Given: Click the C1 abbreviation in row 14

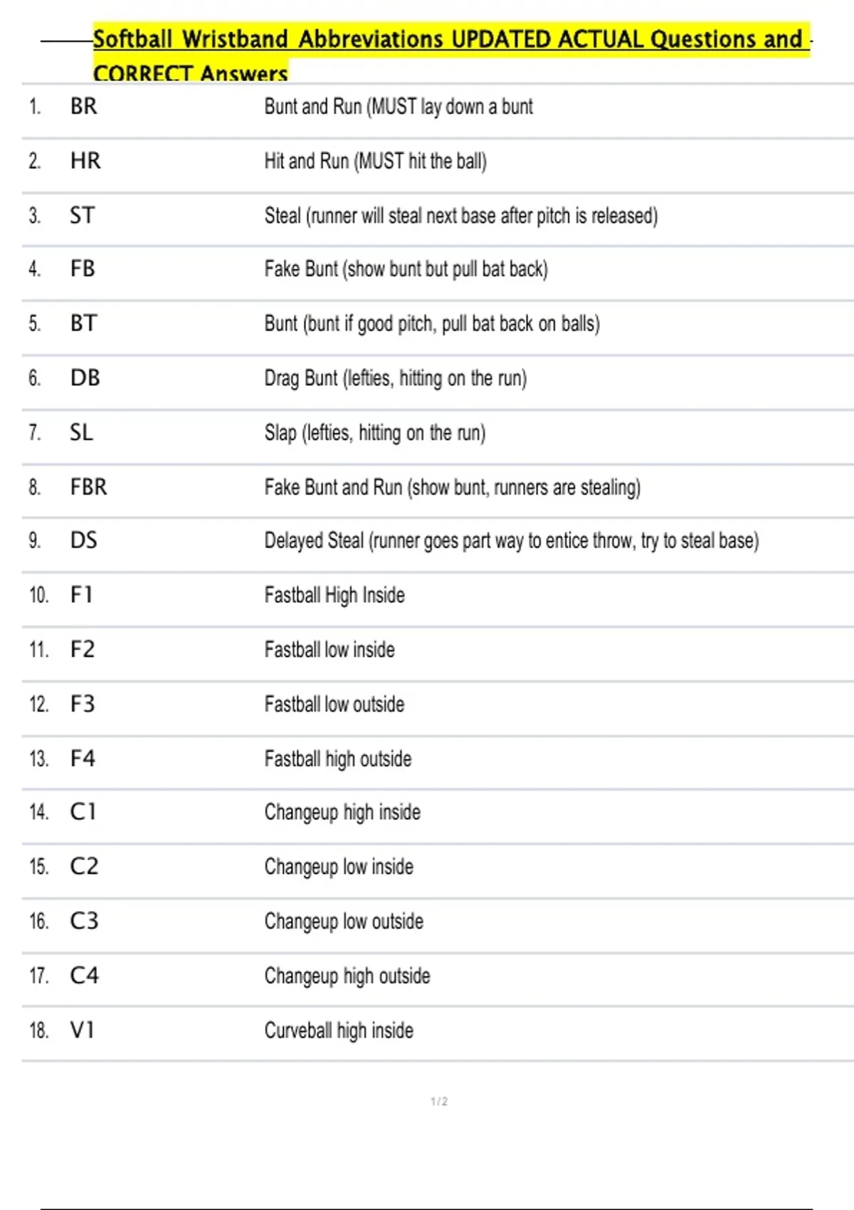Looking at the screenshot, I should coord(83,812).
